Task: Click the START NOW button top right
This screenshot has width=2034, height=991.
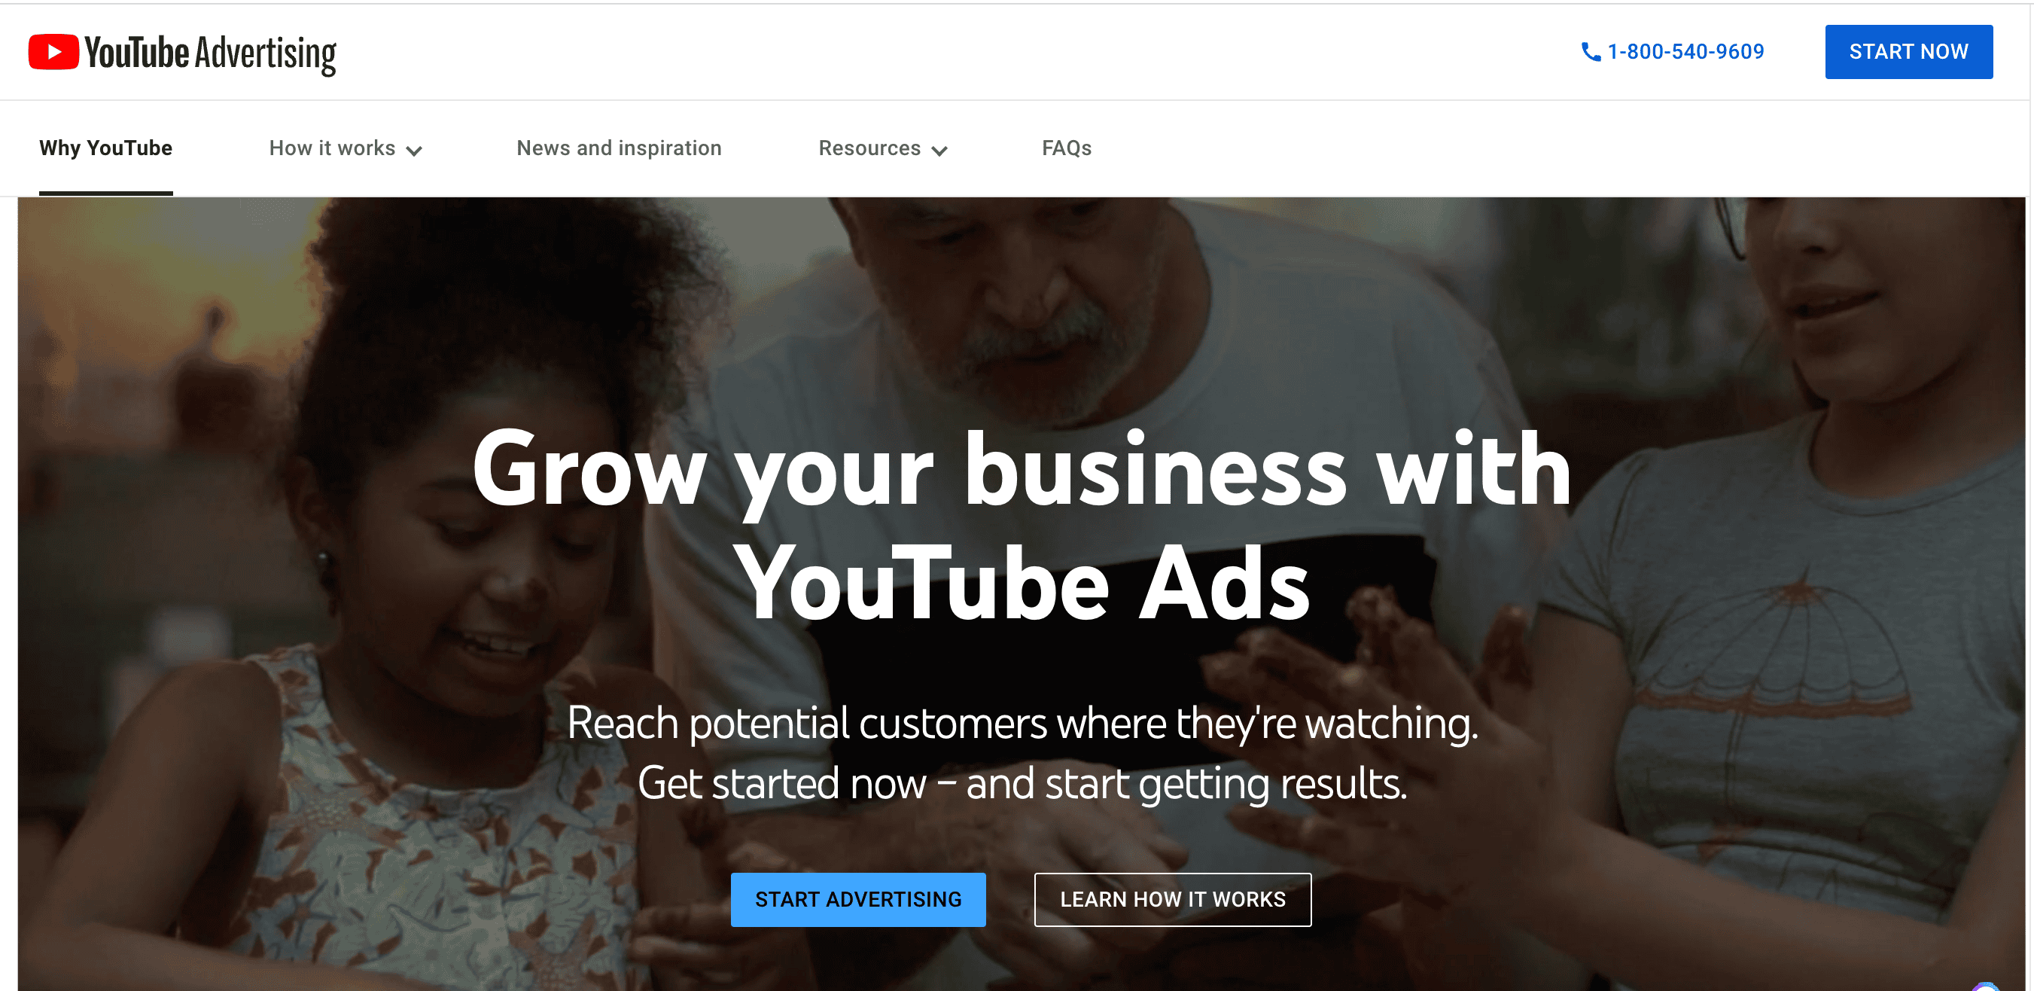Action: click(x=1908, y=50)
